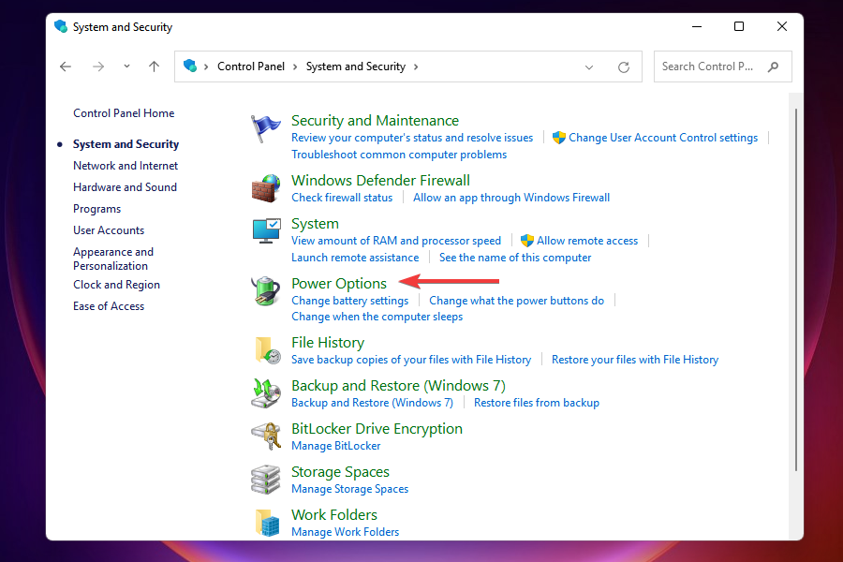Click Restore files from backup
Screen dimensions: 843x562
(x=537, y=403)
